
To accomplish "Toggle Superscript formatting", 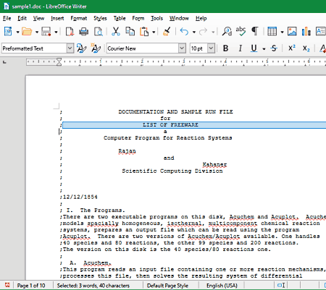I will 292,48.
